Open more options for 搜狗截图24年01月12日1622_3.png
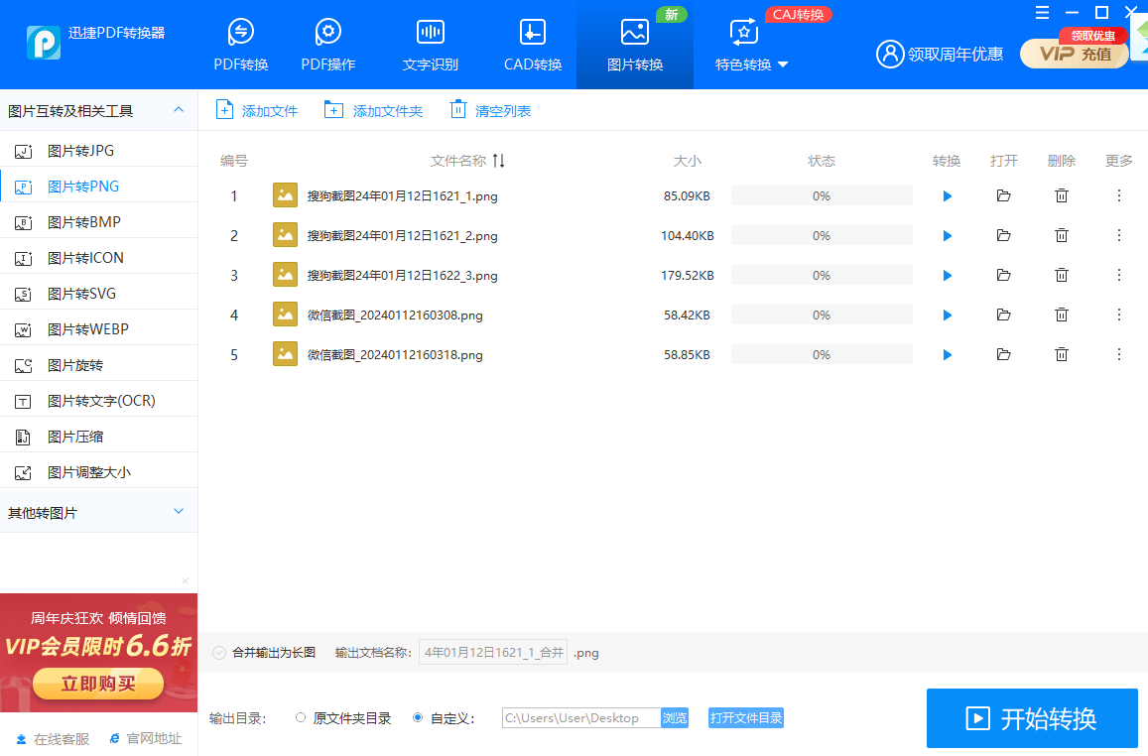This screenshot has width=1148, height=756. click(x=1118, y=275)
